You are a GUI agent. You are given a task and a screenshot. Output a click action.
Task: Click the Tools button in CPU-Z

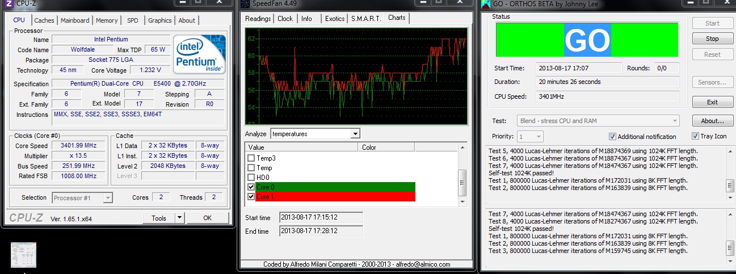[159, 218]
